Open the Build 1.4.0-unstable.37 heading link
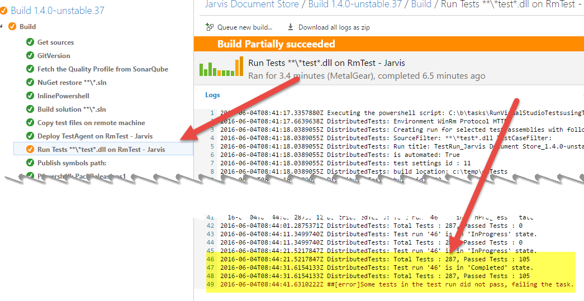This screenshot has height=301, width=584. pos(58,11)
